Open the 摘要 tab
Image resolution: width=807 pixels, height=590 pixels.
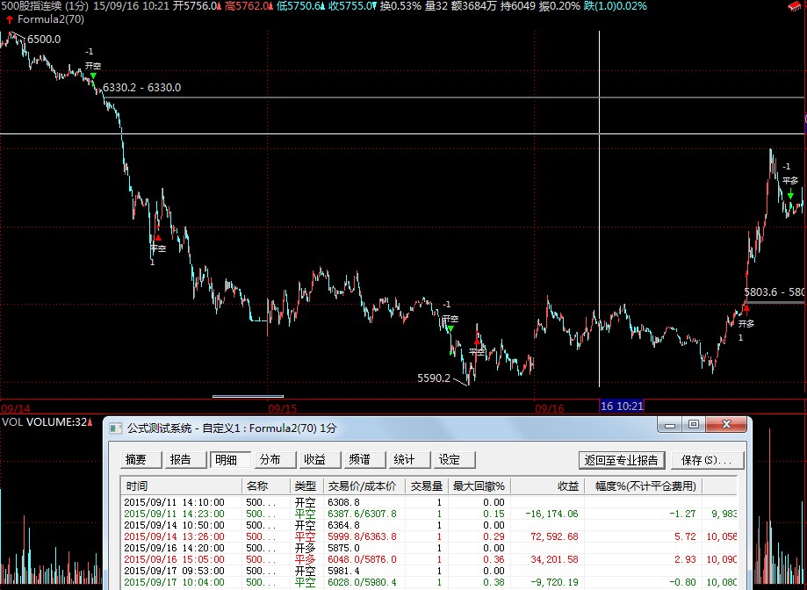(x=136, y=459)
